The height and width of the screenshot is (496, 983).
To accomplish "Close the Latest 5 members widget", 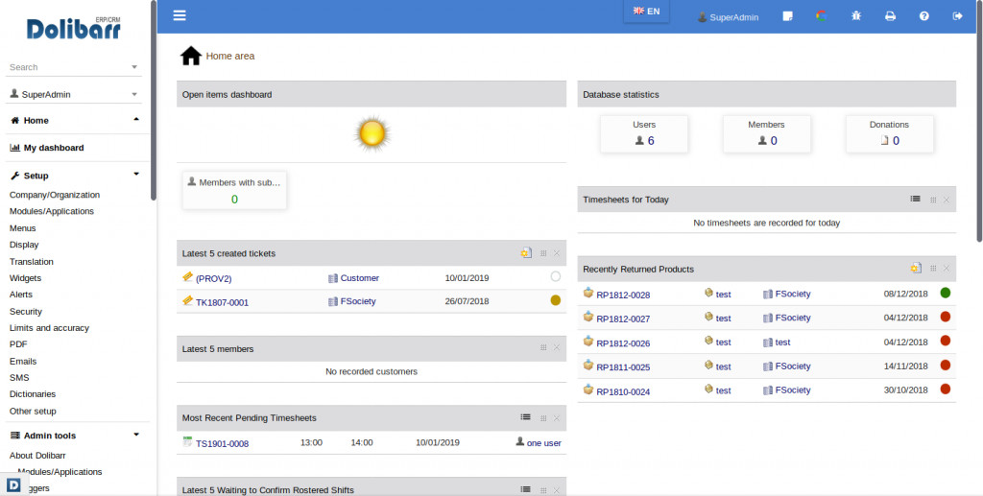I will point(557,347).
